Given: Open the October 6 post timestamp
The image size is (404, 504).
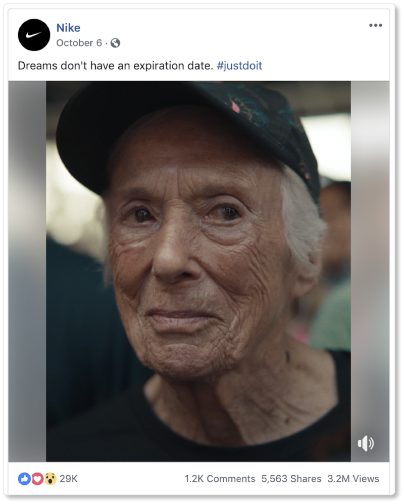Looking at the screenshot, I should point(79,43).
